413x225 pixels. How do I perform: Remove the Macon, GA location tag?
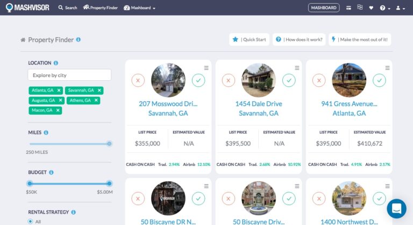point(58,110)
